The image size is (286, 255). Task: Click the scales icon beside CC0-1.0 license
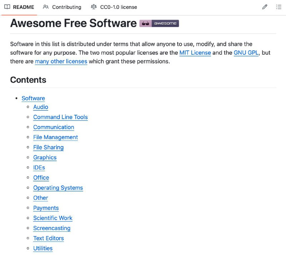pyautogui.click(x=93, y=7)
